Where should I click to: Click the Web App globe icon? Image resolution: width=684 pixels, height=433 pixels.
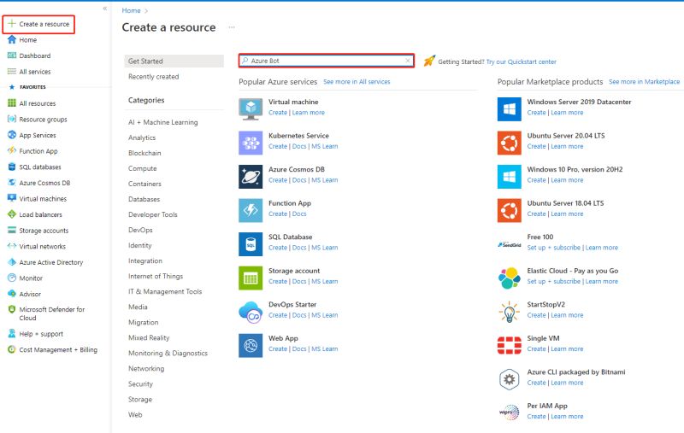pyautogui.click(x=251, y=345)
